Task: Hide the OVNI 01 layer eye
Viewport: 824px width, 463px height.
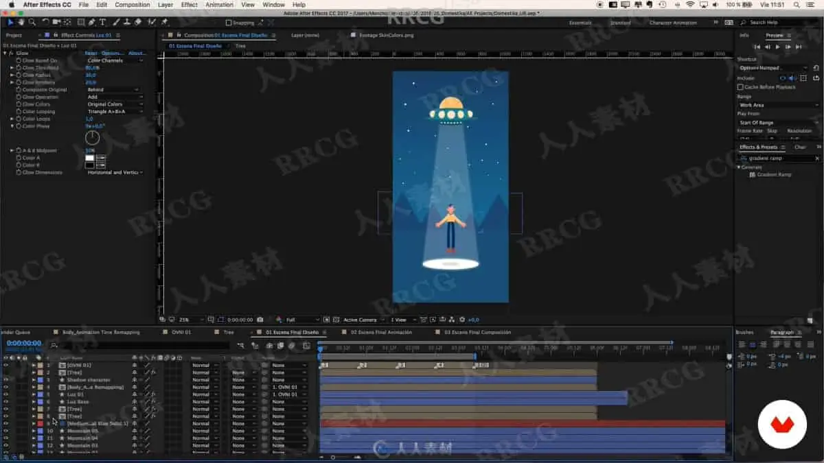Action: pyautogui.click(x=5, y=365)
